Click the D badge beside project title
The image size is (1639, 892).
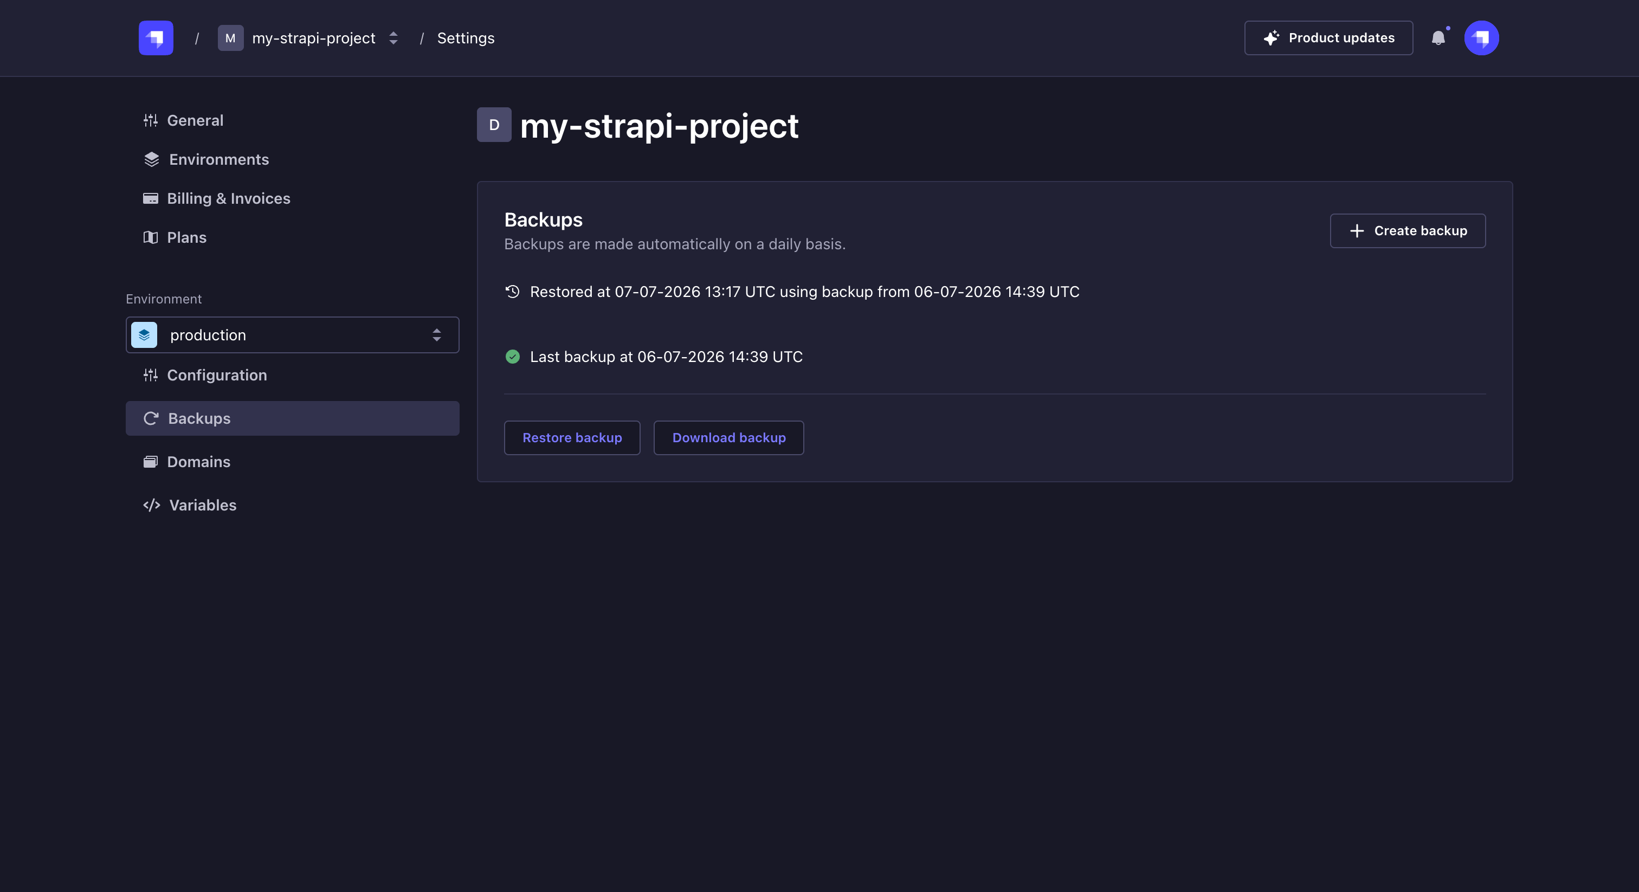(x=494, y=125)
